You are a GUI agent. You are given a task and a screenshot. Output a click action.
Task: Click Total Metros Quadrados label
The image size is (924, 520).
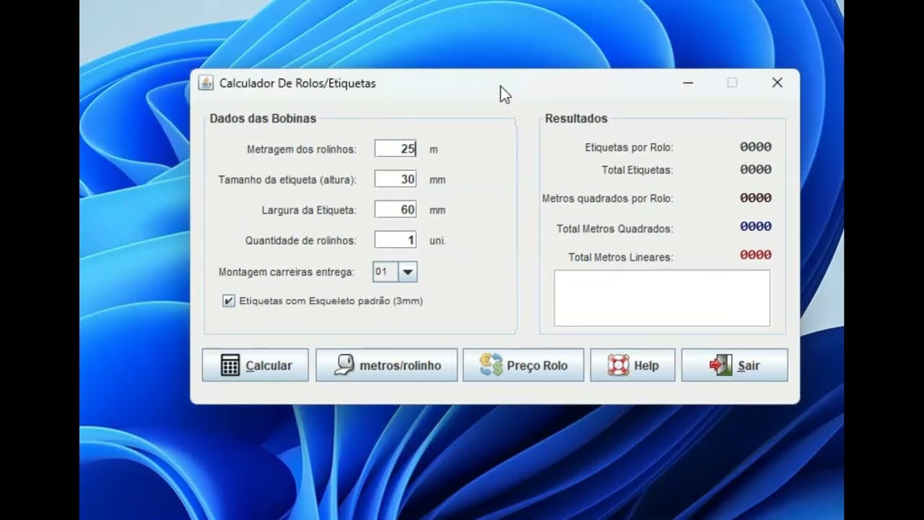click(615, 229)
